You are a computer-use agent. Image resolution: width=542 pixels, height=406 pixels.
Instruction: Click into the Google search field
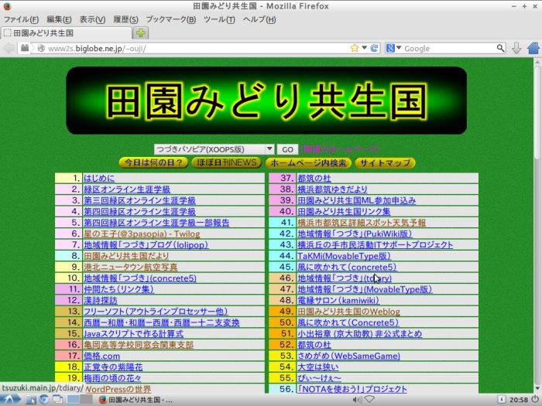(x=449, y=48)
